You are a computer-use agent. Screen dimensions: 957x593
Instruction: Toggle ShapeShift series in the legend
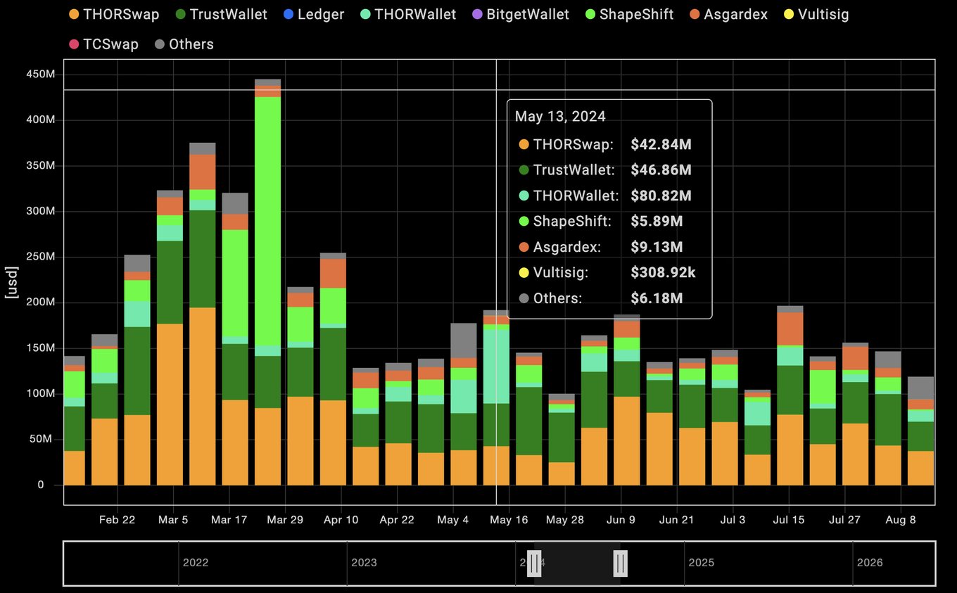[x=629, y=14]
